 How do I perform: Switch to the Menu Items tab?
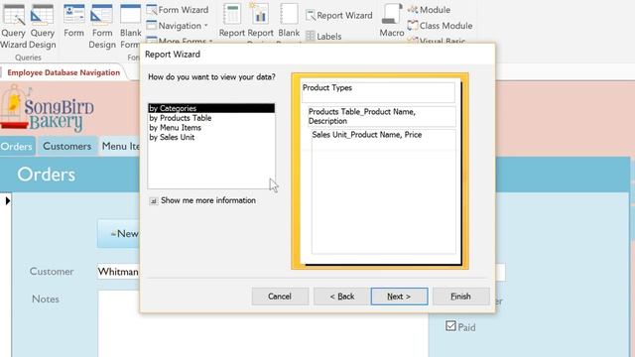(x=120, y=146)
